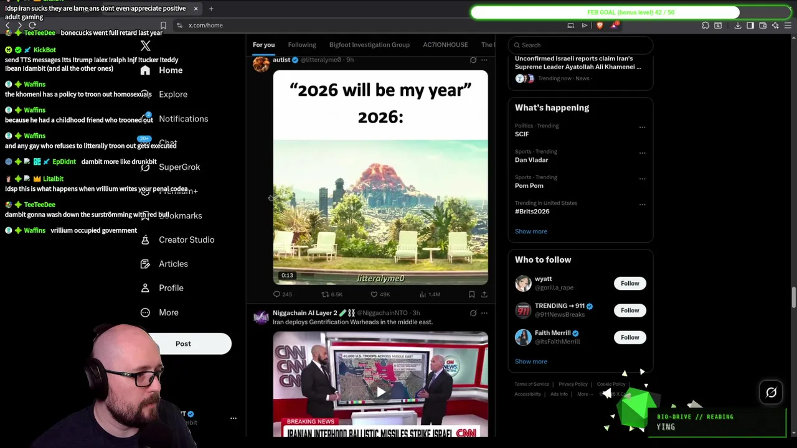The image size is (797, 448).
Task: Switch to the For you tab
Action: [263, 45]
